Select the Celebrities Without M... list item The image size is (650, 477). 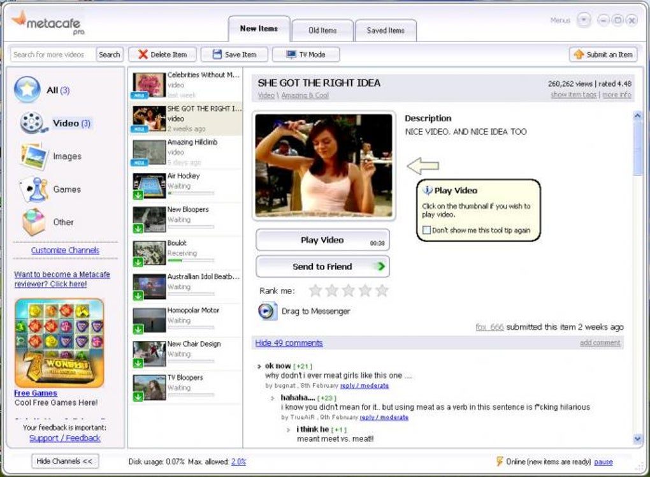pyautogui.click(x=185, y=85)
